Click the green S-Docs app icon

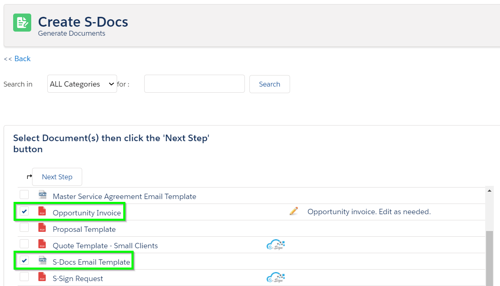tap(22, 23)
